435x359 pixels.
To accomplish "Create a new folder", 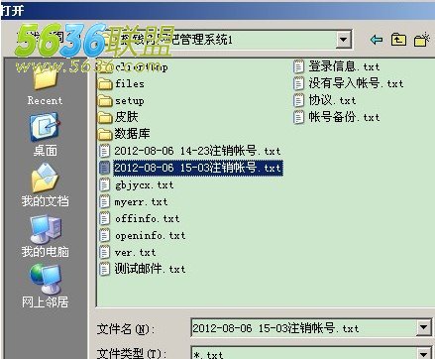I will click(421, 40).
